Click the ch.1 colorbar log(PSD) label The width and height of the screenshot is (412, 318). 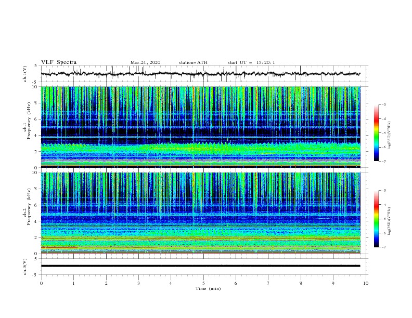click(x=390, y=136)
